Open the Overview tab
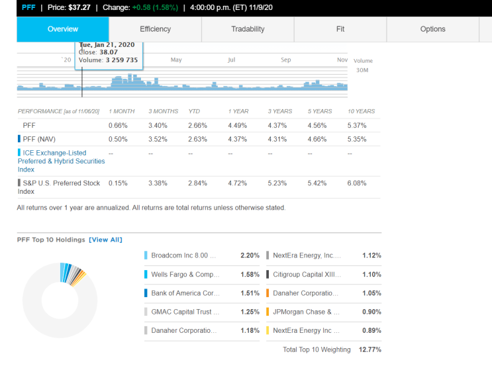The image size is (492, 366). (63, 29)
